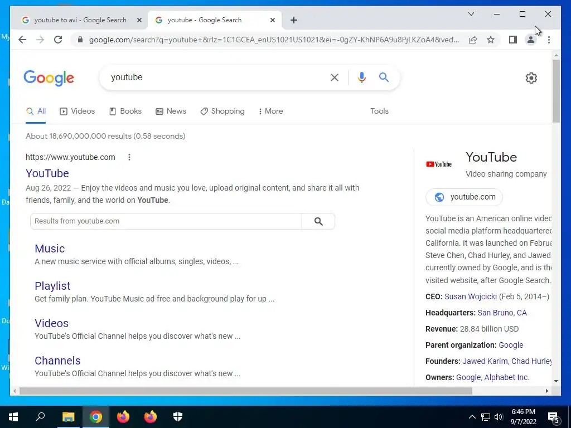571x428 pixels.
Task: Click youtube.com chip in knowledge panel
Action: click(x=464, y=197)
